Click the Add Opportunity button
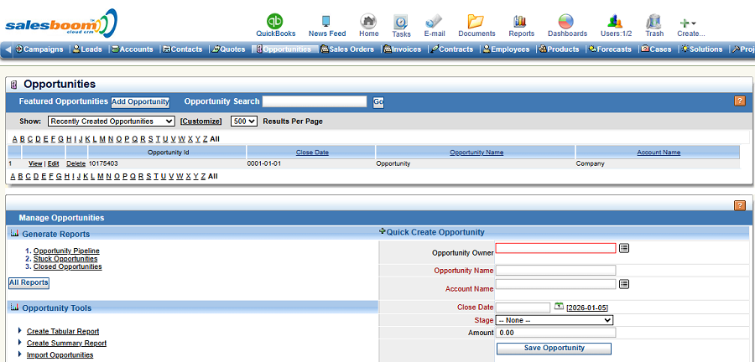 (140, 101)
